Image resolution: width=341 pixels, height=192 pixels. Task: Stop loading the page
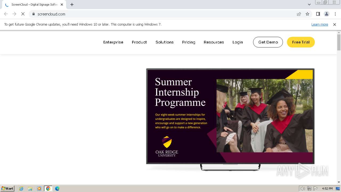(23, 14)
